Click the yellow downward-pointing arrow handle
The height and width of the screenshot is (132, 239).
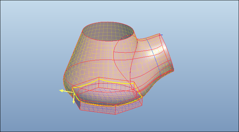(x=74, y=102)
